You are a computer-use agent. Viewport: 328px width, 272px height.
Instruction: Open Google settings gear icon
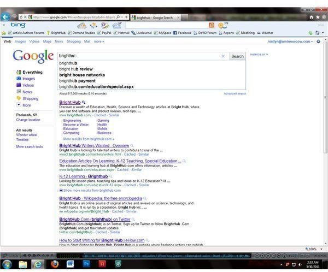(318, 42)
